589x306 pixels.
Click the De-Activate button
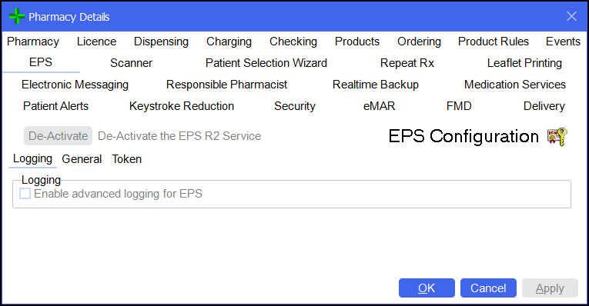pos(59,136)
